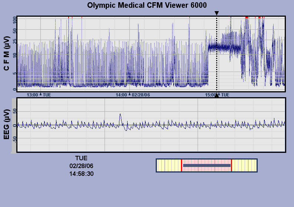Image resolution: width=294 pixels, height=207 pixels.
Task: Click the 02/28/06 date text below EEG
Action: tap(81, 166)
